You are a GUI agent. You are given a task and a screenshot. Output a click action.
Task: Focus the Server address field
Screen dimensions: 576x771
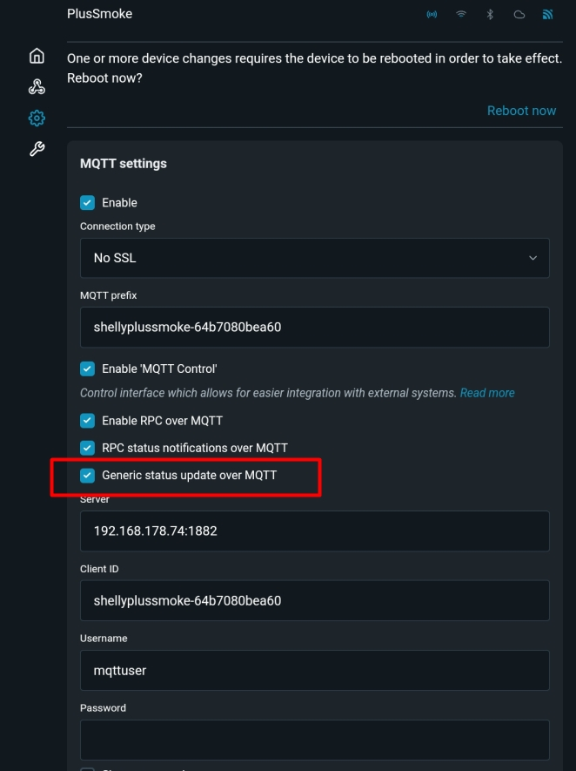(x=314, y=531)
